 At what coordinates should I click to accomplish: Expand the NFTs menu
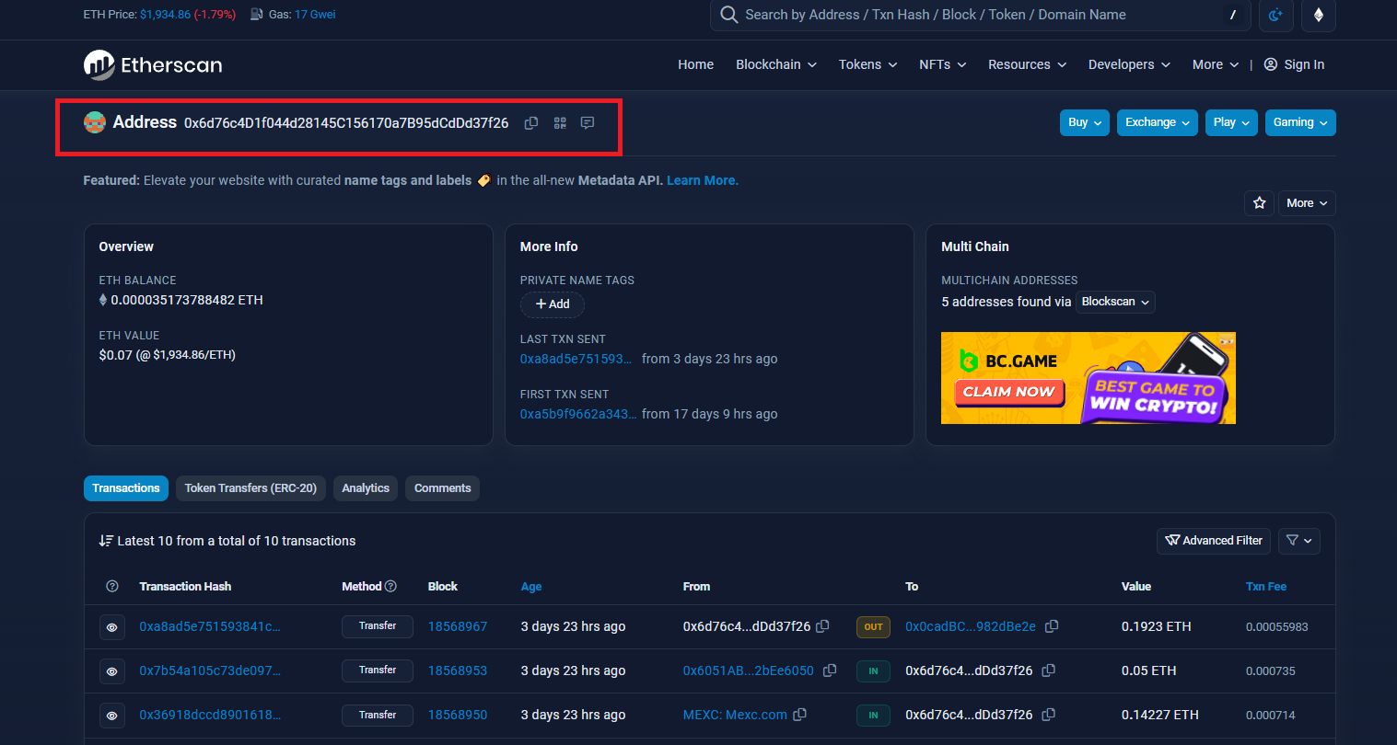coord(942,64)
